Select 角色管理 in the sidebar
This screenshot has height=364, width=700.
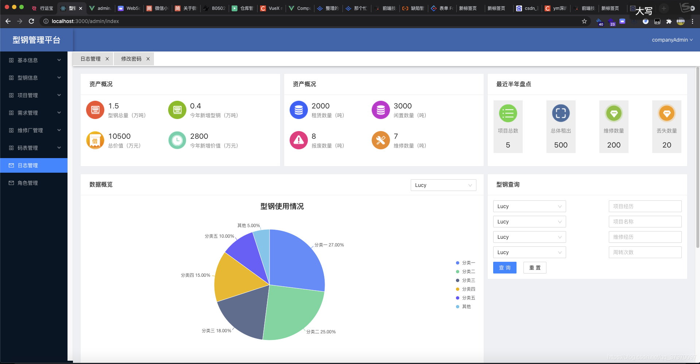coord(27,183)
